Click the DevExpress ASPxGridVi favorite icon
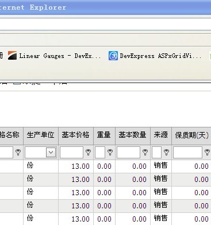 113,56
